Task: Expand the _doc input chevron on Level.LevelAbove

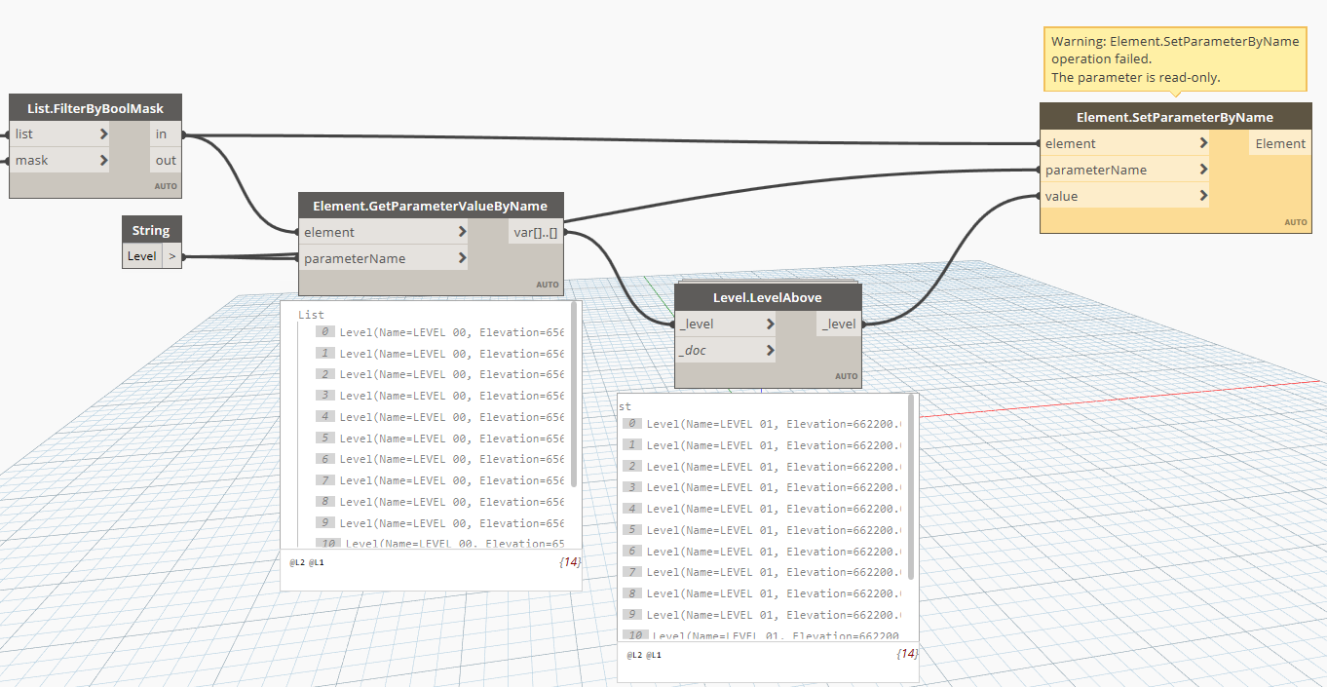Action: pos(770,350)
